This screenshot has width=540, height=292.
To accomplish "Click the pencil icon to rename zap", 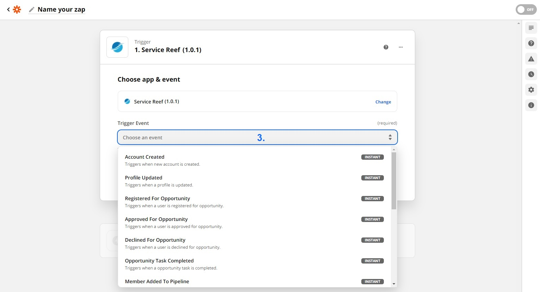I will click(x=32, y=9).
